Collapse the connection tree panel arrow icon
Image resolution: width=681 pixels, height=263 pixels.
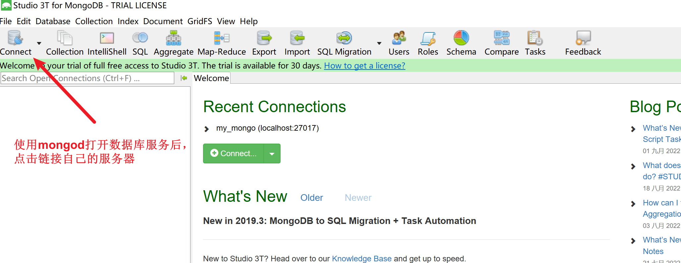184,78
